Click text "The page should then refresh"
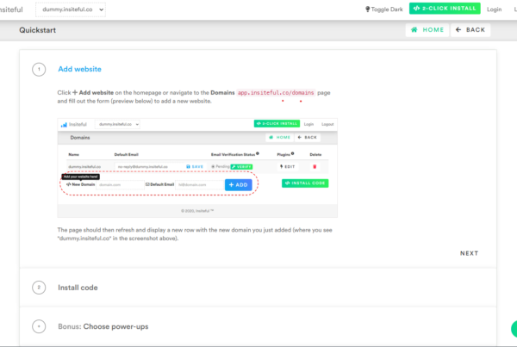Viewport: 517px width, 347px height. click(x=96, y=230)
